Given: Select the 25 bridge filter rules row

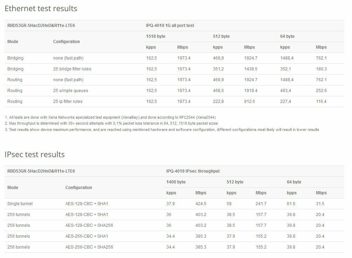Looking at the screenshot, I should point(72,69).
